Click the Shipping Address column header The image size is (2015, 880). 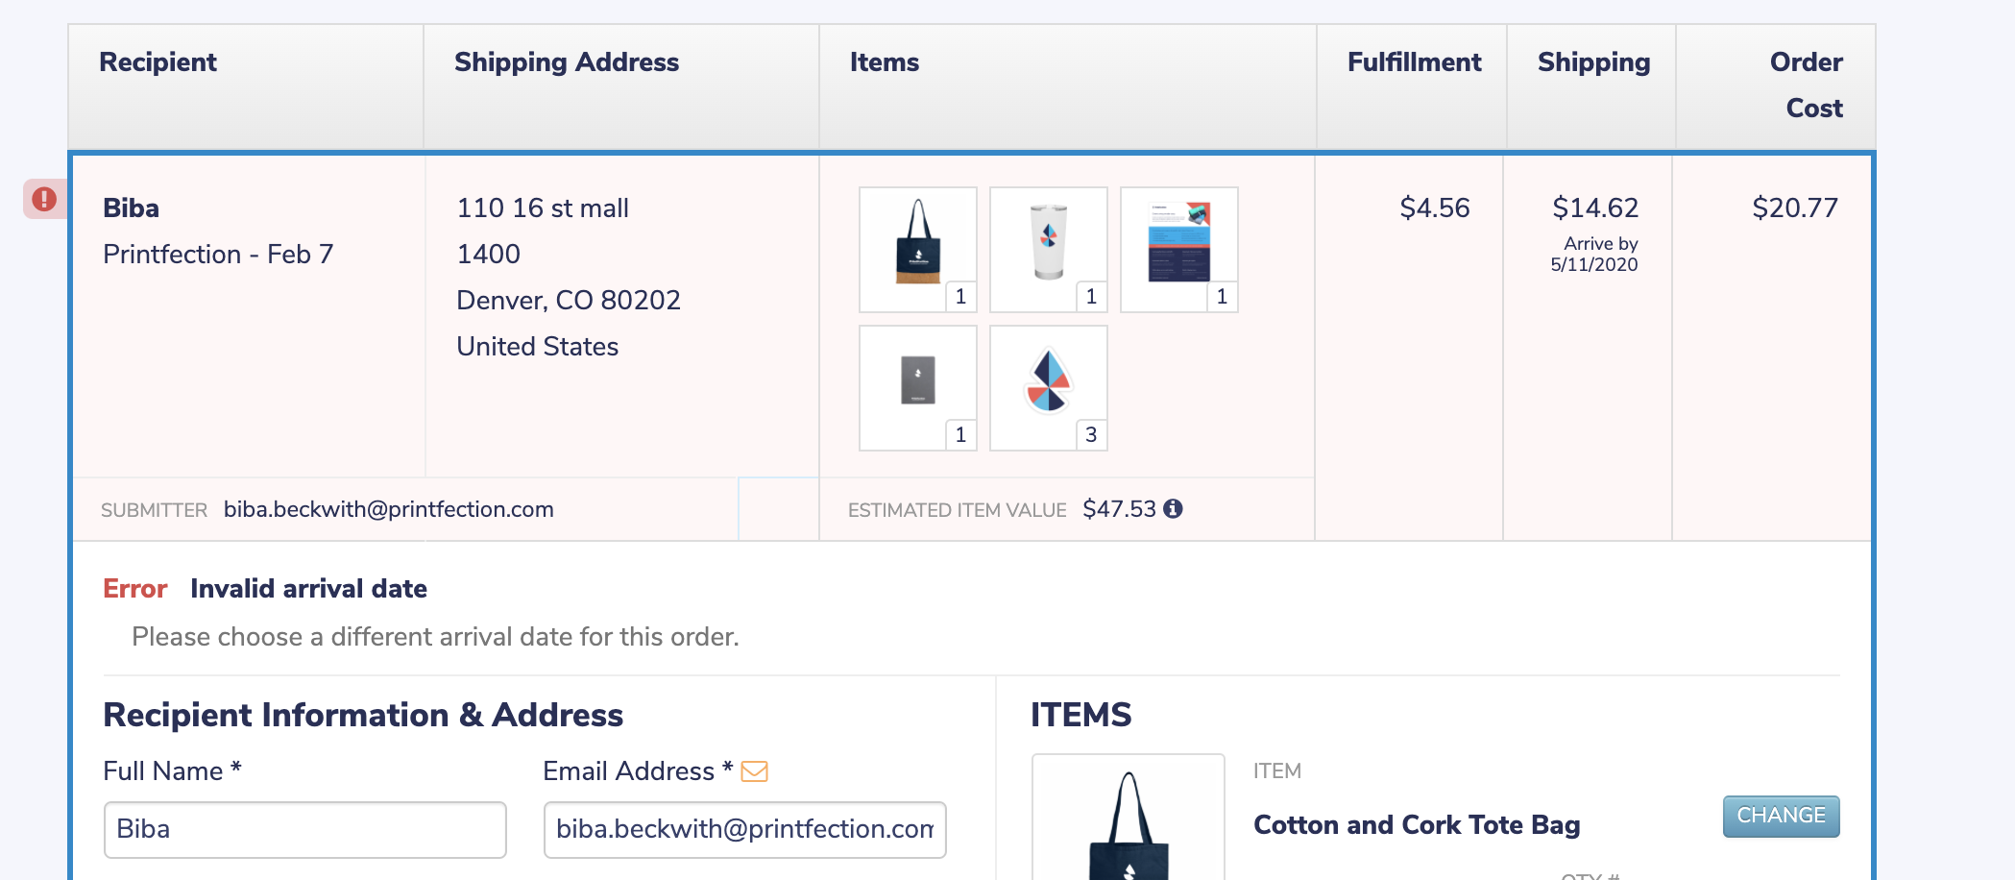click(567, 62)
